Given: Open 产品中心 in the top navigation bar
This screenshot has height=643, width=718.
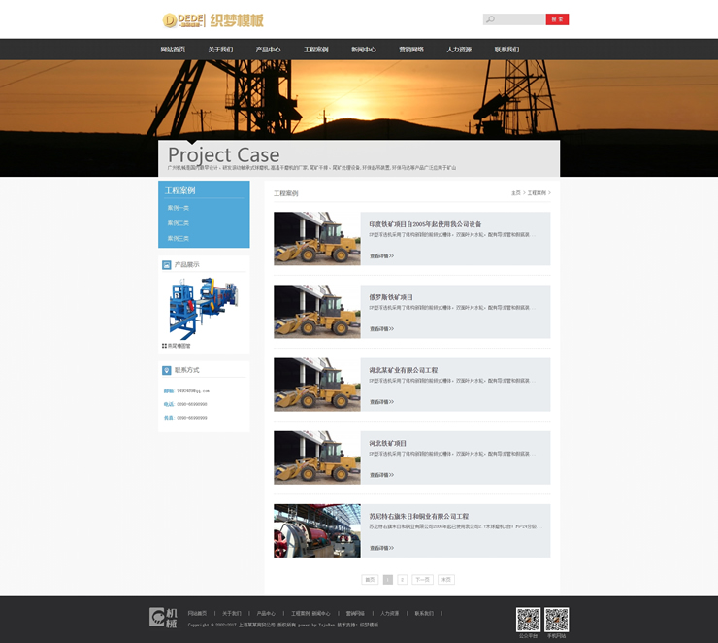Looking at the screenshot, I should (268, 50).
